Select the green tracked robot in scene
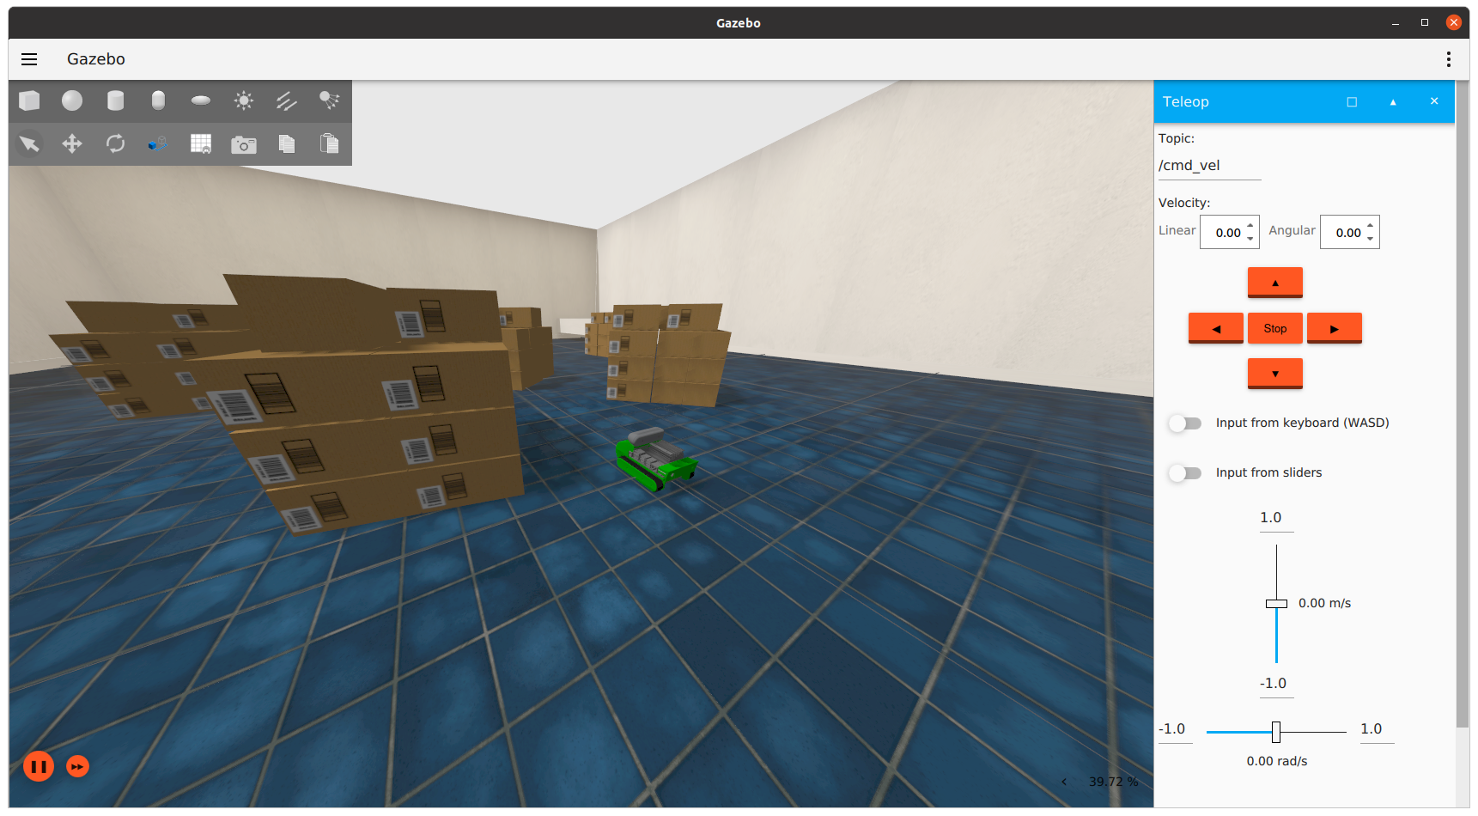 point(656,460)
